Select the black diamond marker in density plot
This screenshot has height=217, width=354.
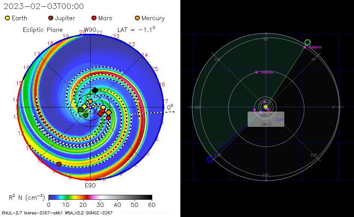pos(95,90)
